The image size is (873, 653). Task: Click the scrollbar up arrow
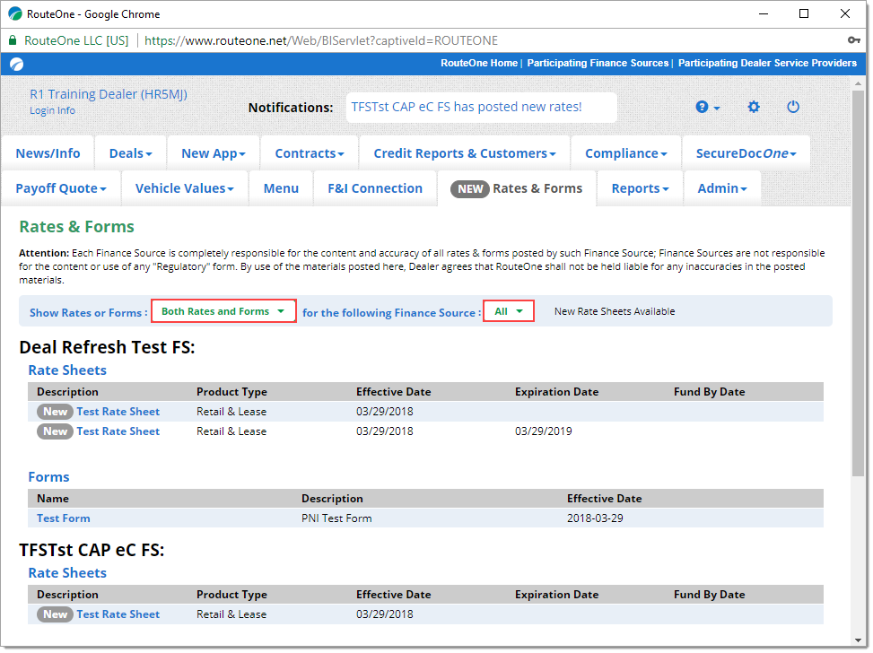click(858, 83)
